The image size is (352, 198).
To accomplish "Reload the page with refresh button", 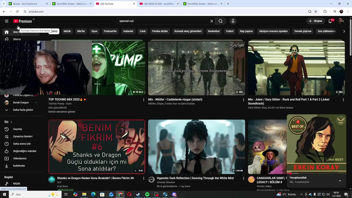I will click(17, 12).
